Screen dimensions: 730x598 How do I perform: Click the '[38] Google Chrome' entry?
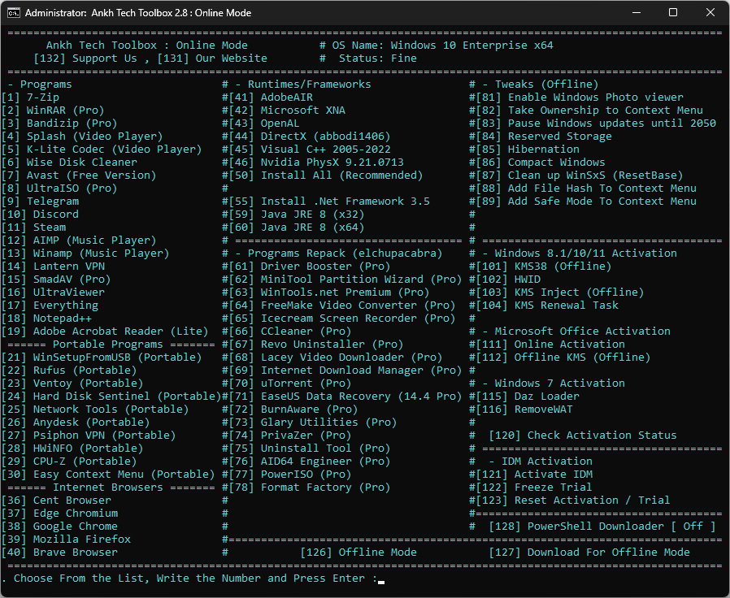click(59, 527)
